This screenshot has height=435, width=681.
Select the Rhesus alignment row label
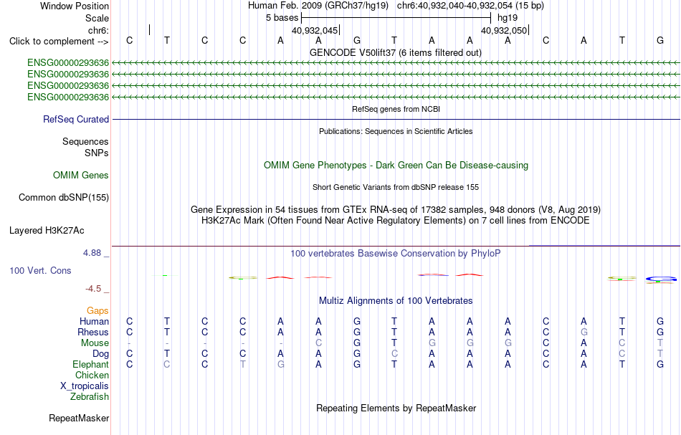click(93, 332)
